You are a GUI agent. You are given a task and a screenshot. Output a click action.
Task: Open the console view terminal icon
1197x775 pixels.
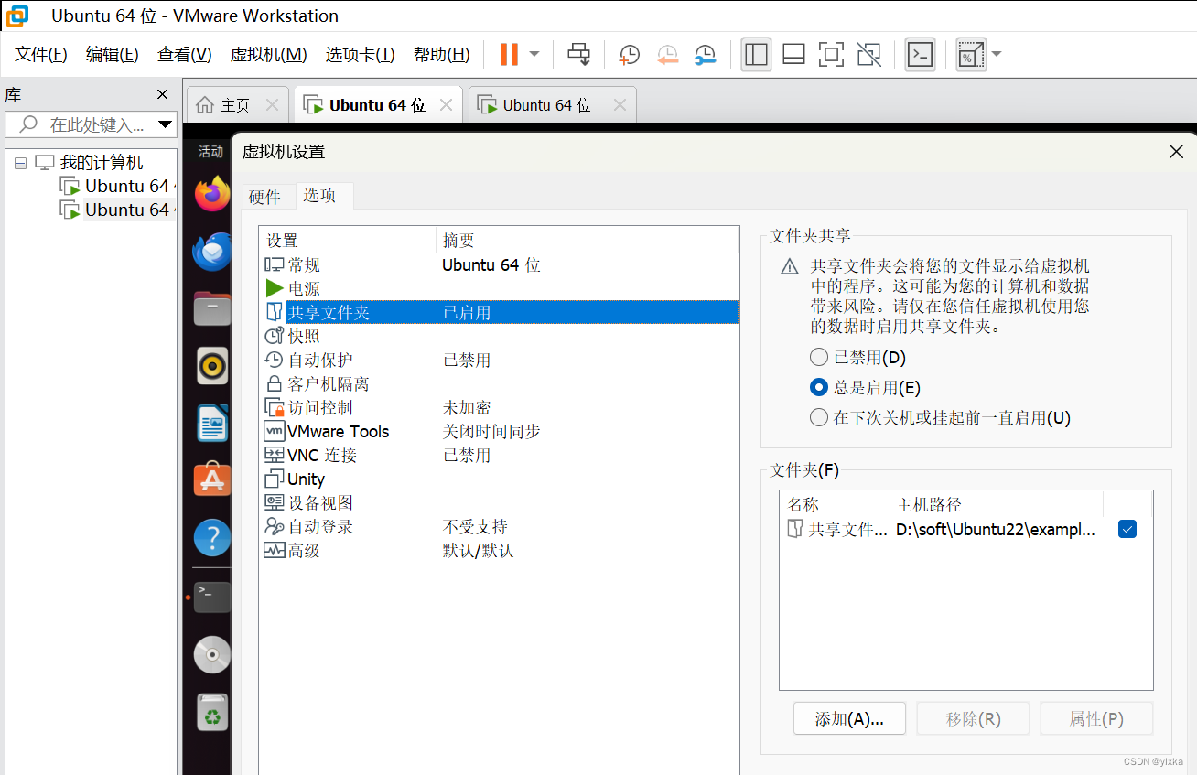click(920, 54)
